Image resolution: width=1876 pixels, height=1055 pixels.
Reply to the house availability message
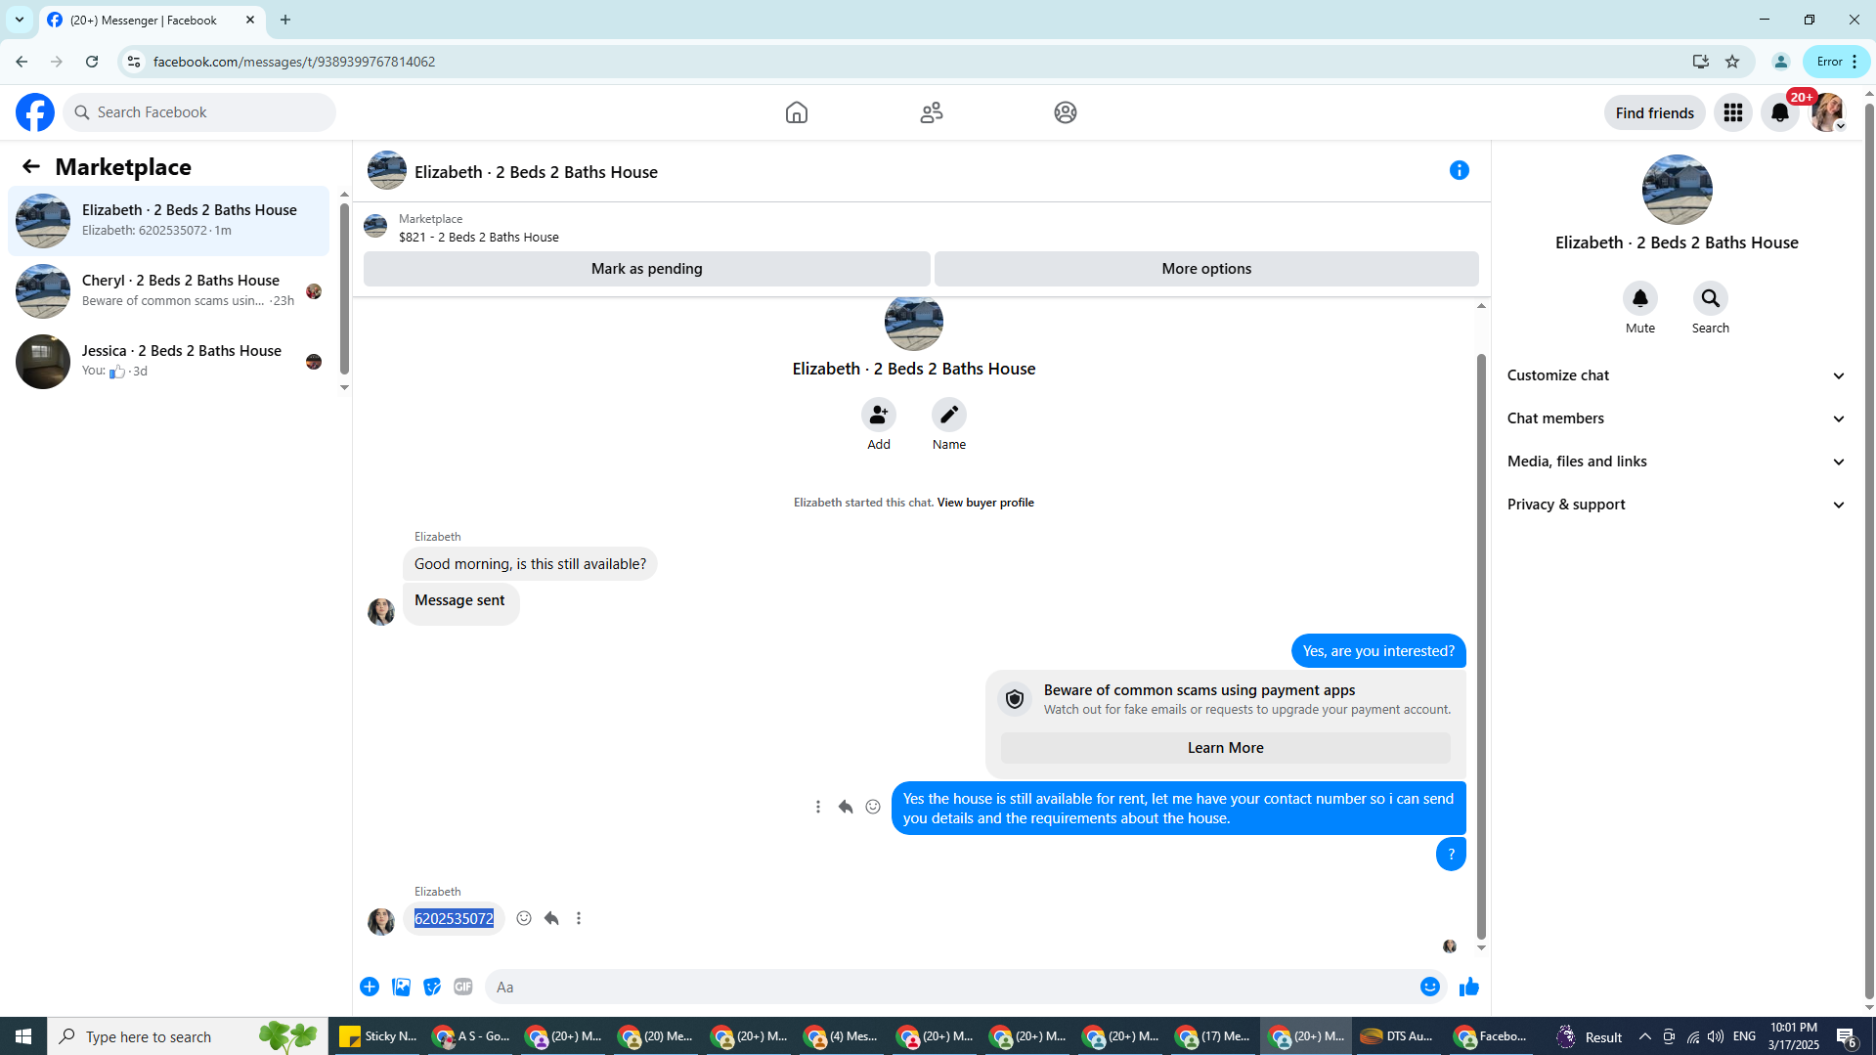coord(846,808)
